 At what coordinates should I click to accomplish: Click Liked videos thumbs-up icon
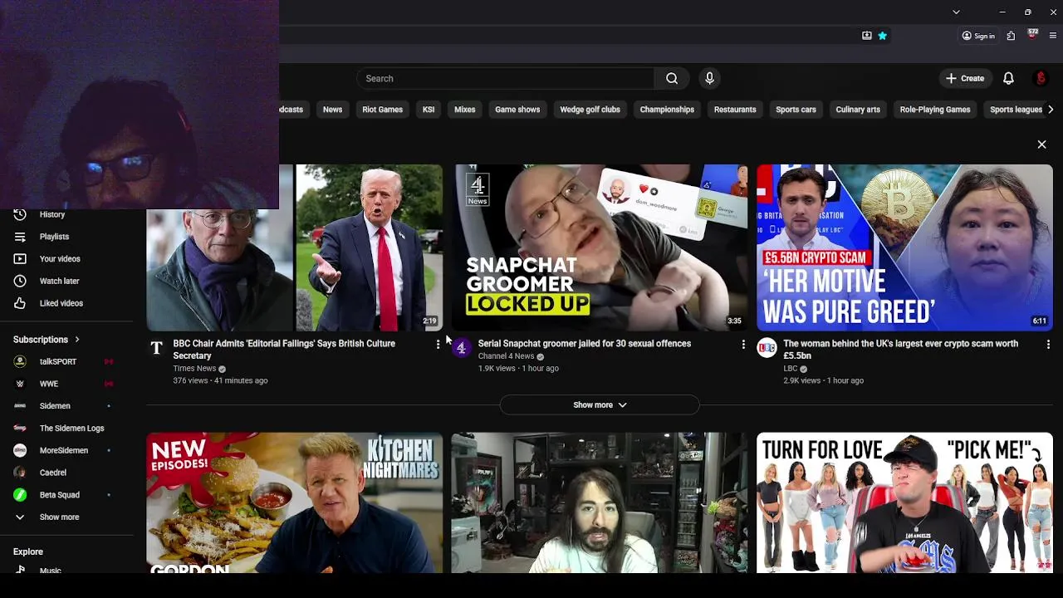[20, 303]
